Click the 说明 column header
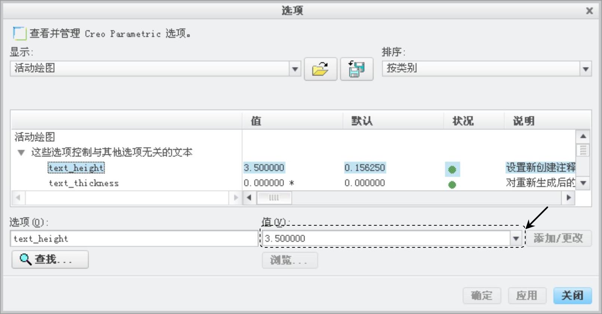 coord(547,121)
